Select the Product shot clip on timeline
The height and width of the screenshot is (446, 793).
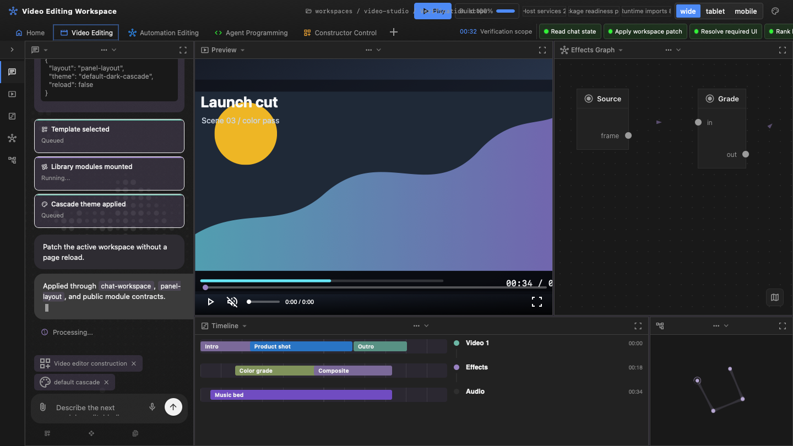pos(301,346)
